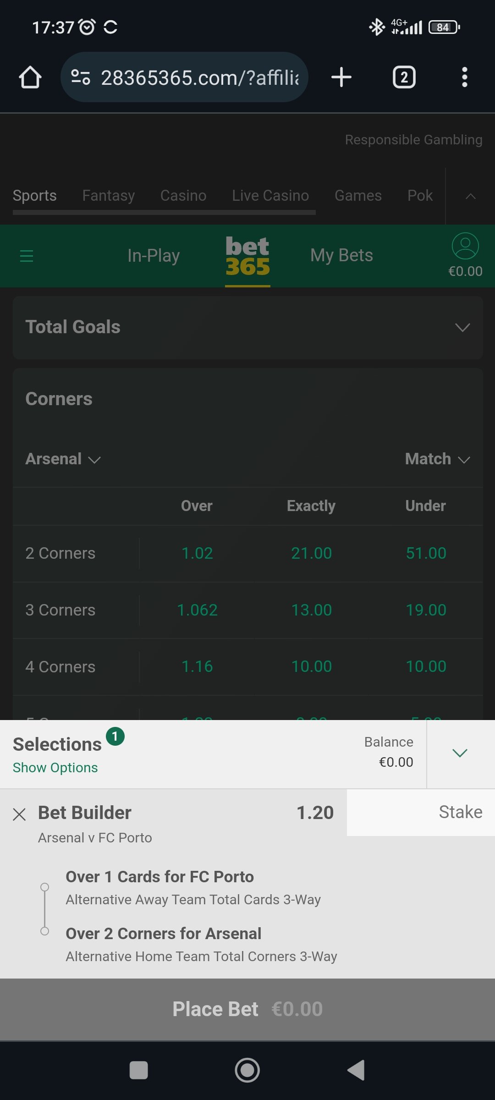Open the bet365 hamburger menu
Image resolution: width=495 pixels, height=1100 pixels.
coord(27,256)
